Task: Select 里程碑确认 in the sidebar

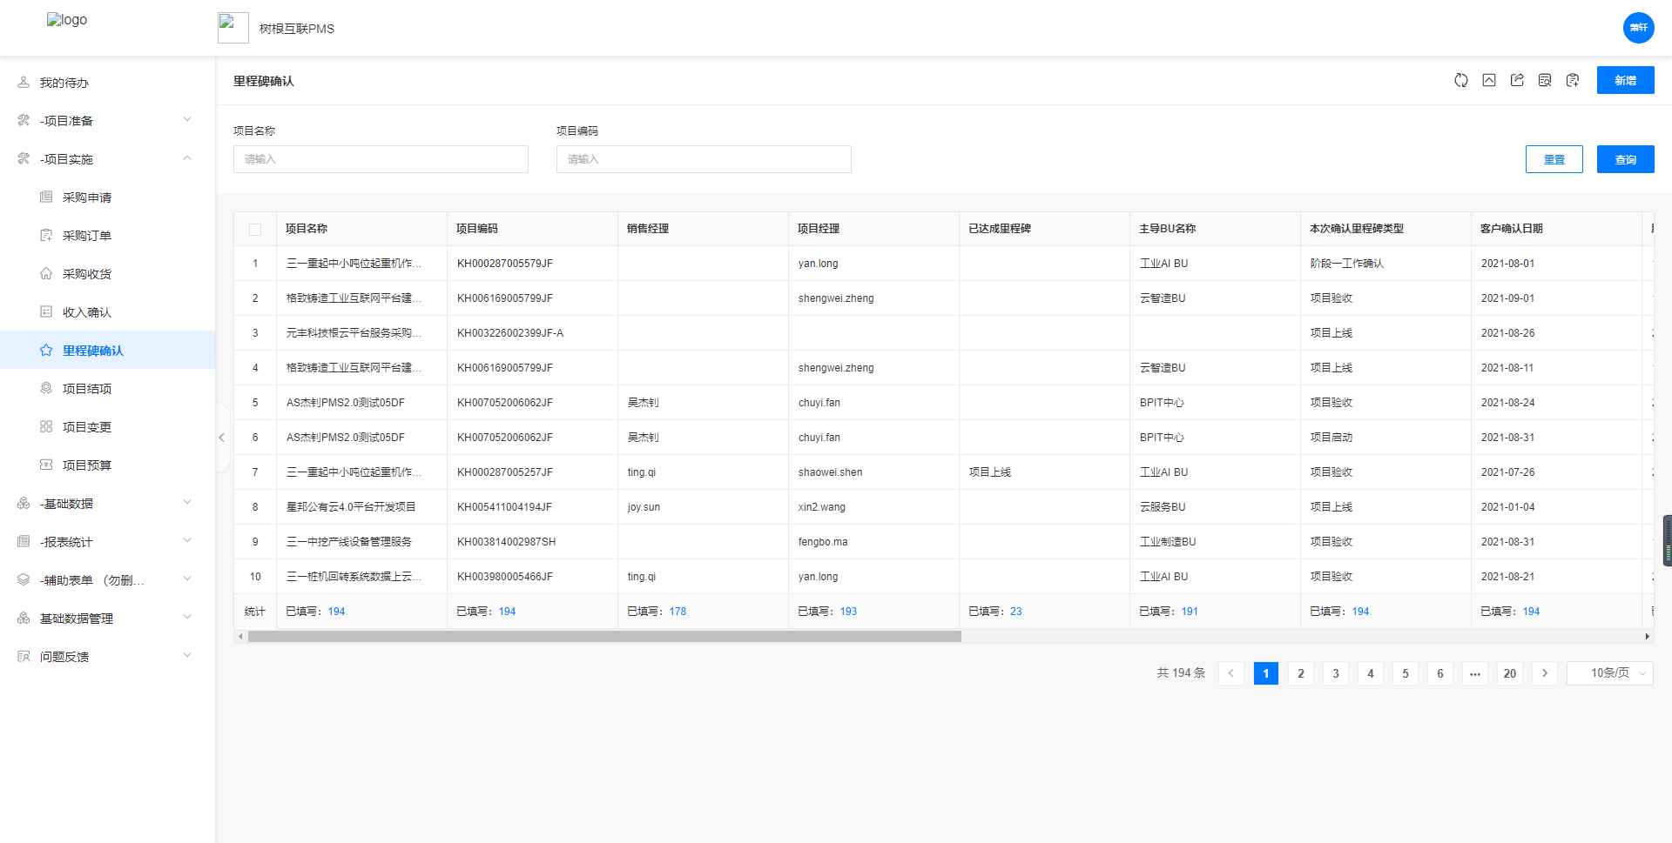Action: click(x=108, y=351)
